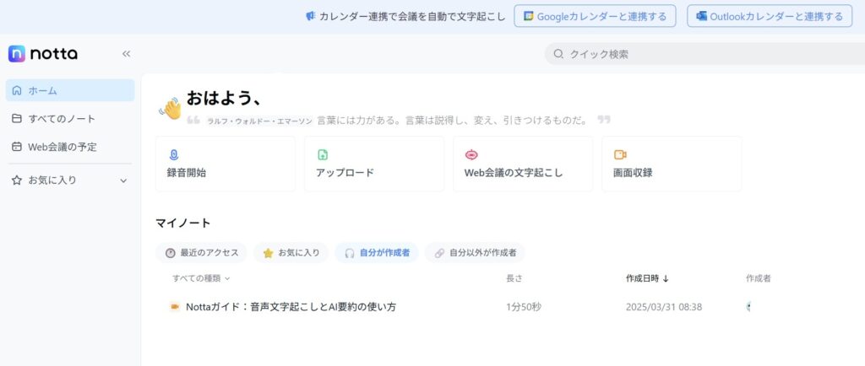Click the 1分50秒 duration value
This screenshot has height=366, width=865.
[x=524, y=307]
